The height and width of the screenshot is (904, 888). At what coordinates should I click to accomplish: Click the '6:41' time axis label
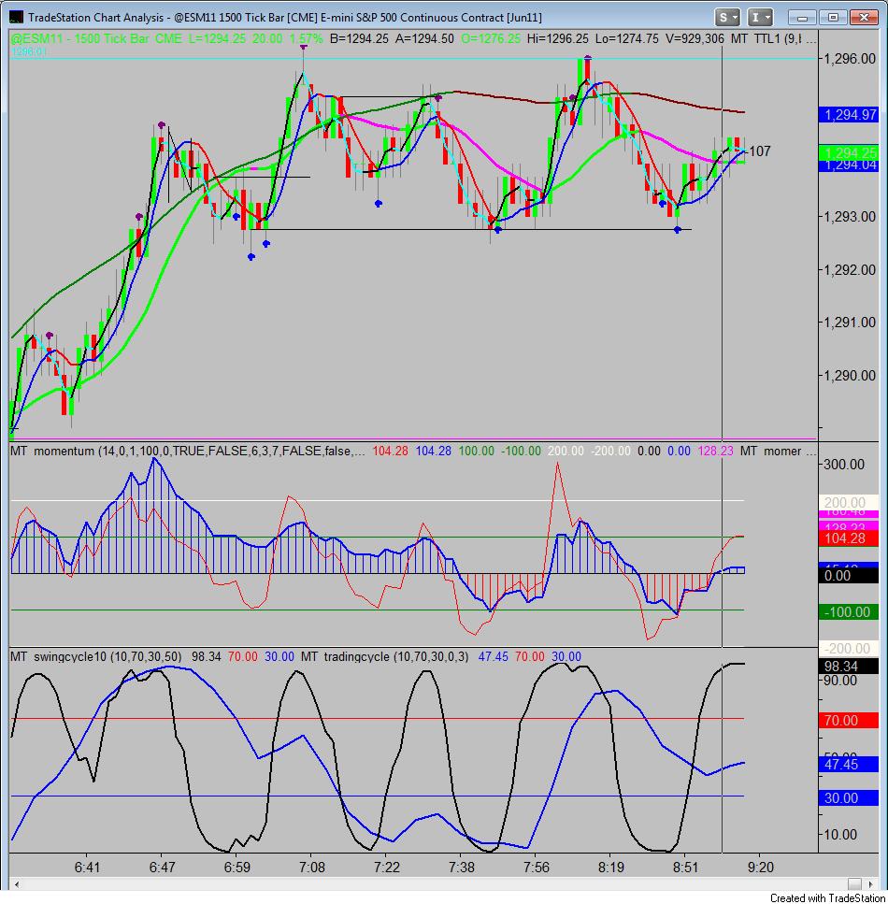(87, 868)
